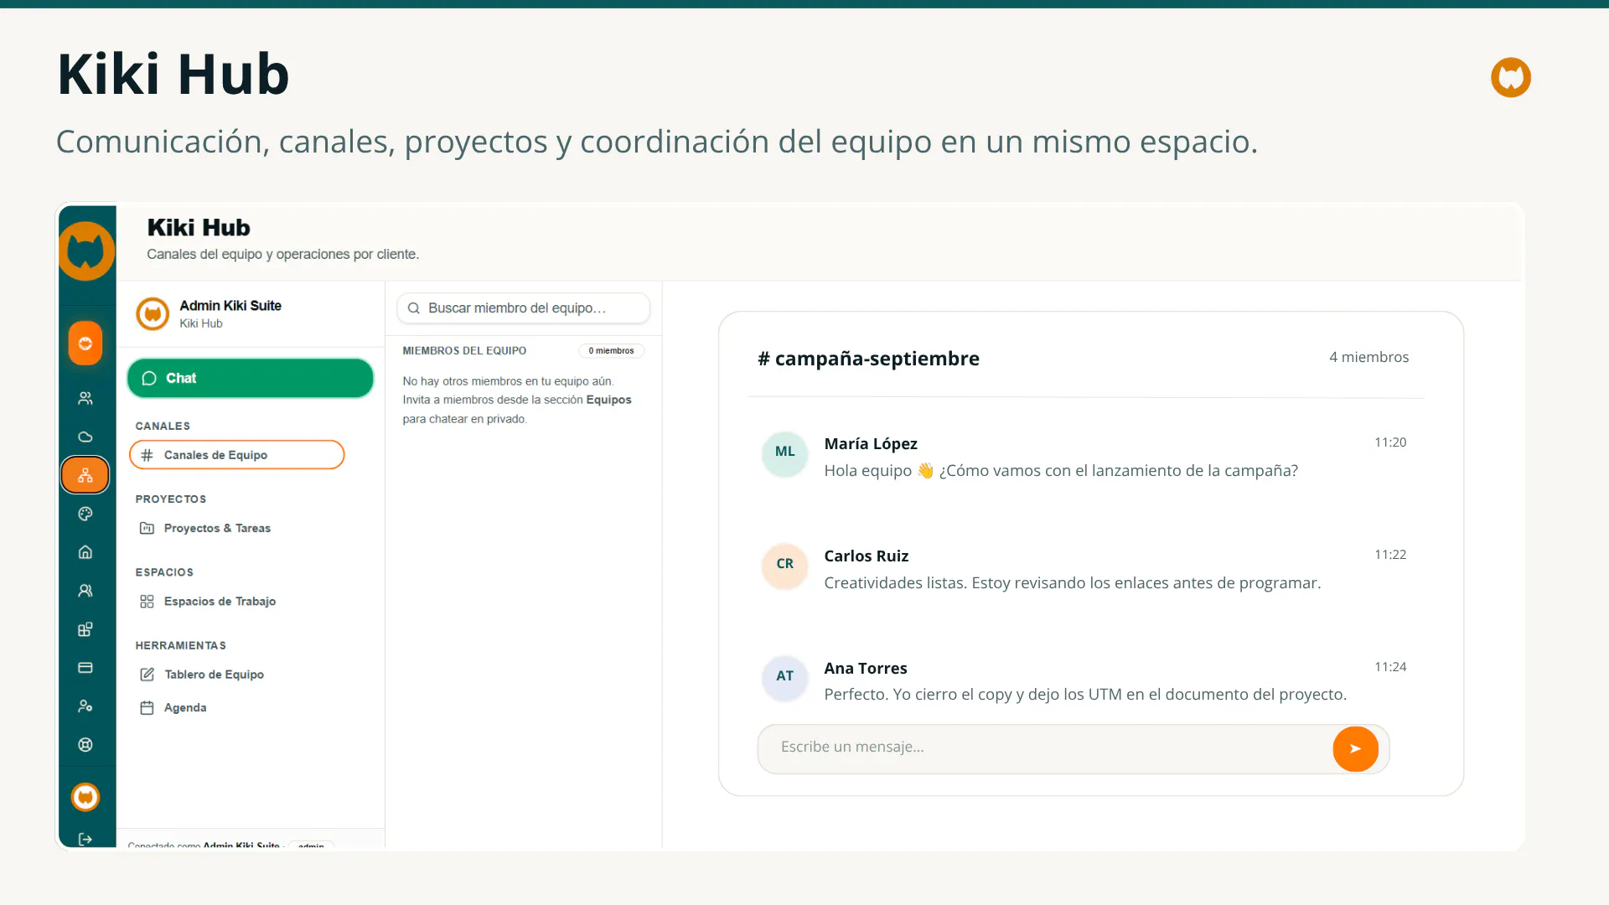The width and height of the screenshot is (1609, 905).
Task: Click the logout arrow icon in the sidebar
Action: pyautogui.click(x=85, y=839)
